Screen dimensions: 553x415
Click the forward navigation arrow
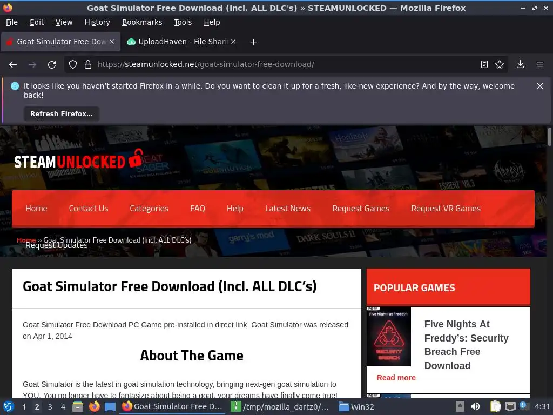pyautogui.click(x=32, y=65)
